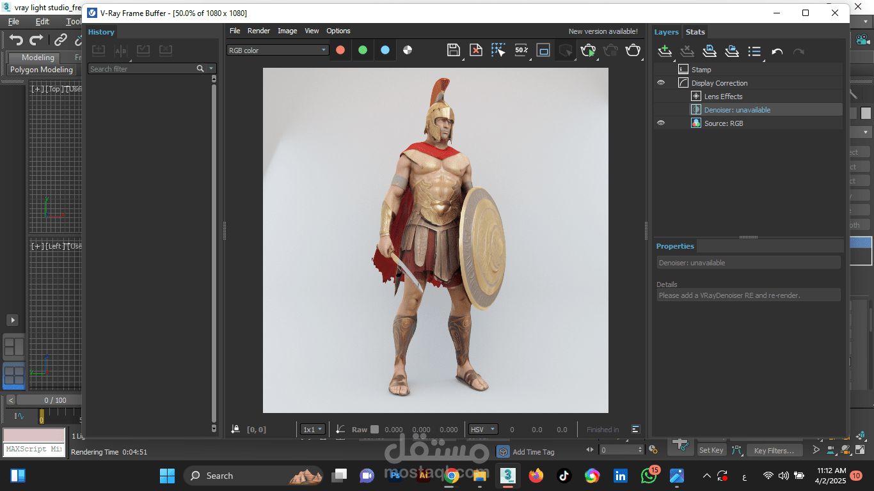Toggle the red channel display

(340, 50)
